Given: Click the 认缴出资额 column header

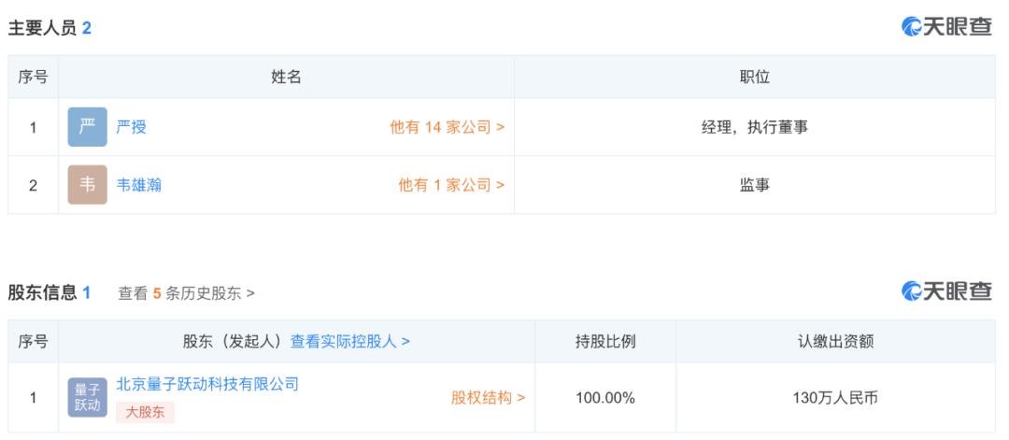Looking at the screenshot, I should (x=835, y=341).
